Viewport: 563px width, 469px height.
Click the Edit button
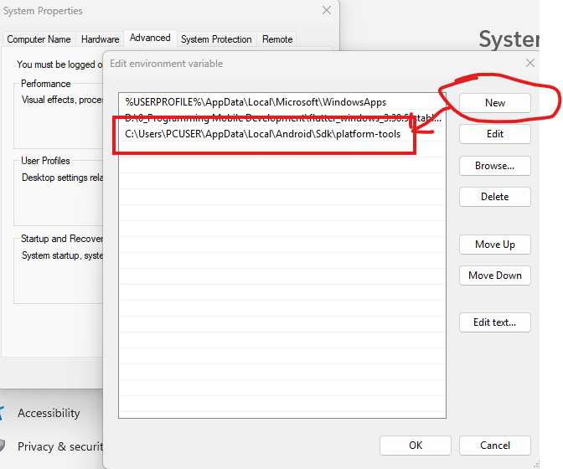click(494, 134)
